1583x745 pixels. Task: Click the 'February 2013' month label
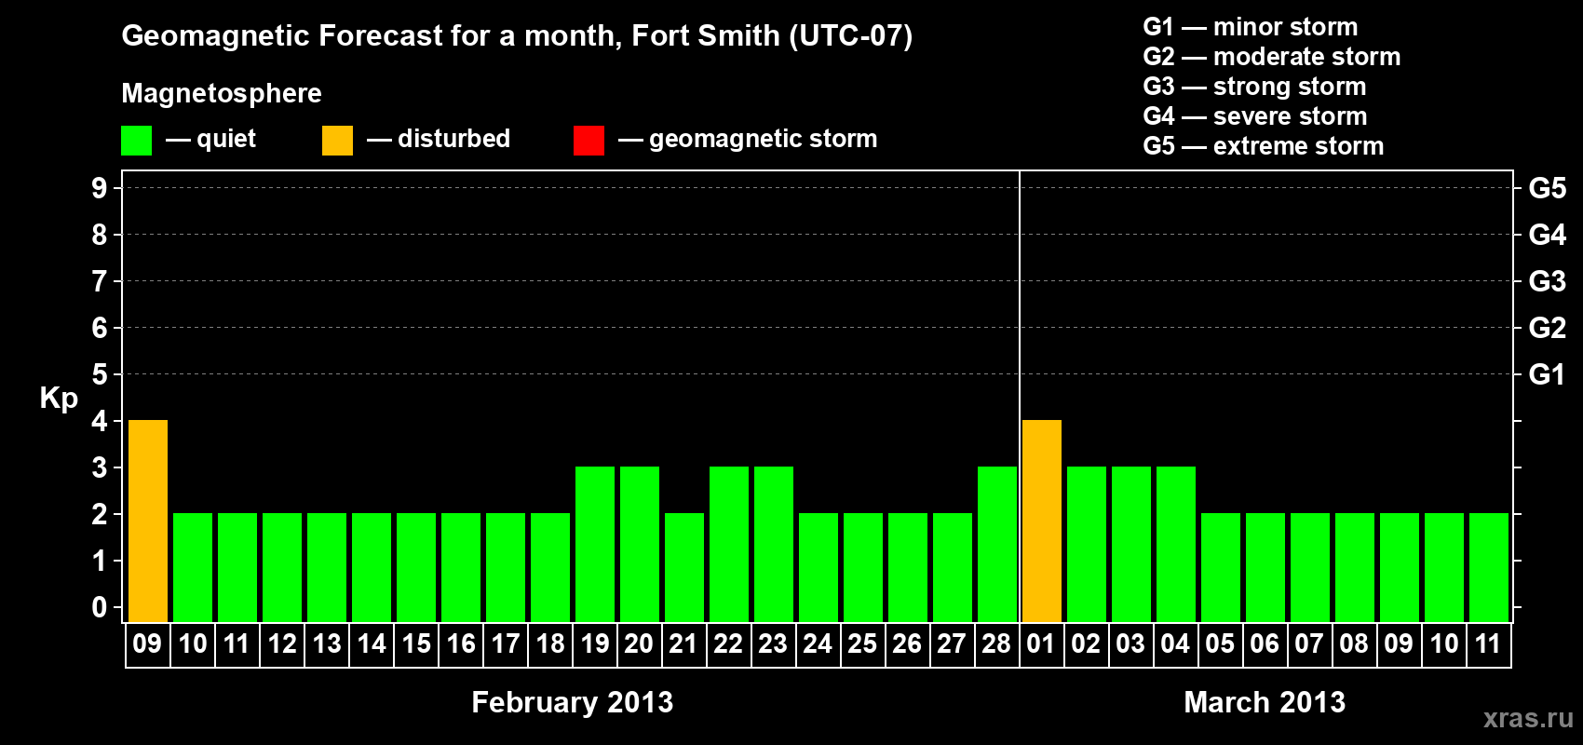(x=573, y=702)
